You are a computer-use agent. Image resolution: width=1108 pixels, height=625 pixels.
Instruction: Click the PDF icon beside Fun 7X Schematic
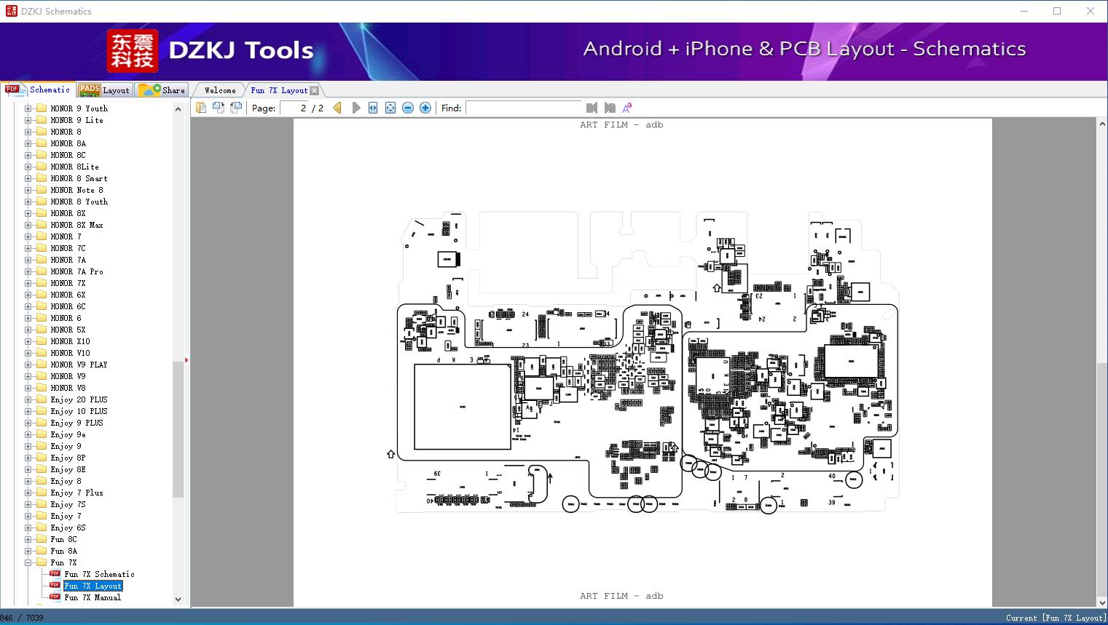tap(55, 573)
